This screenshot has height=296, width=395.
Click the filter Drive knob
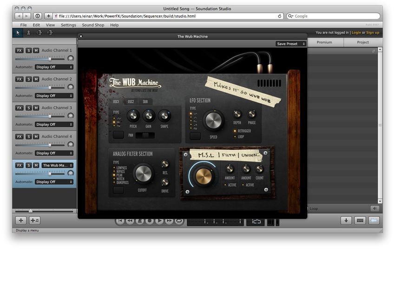165,182
